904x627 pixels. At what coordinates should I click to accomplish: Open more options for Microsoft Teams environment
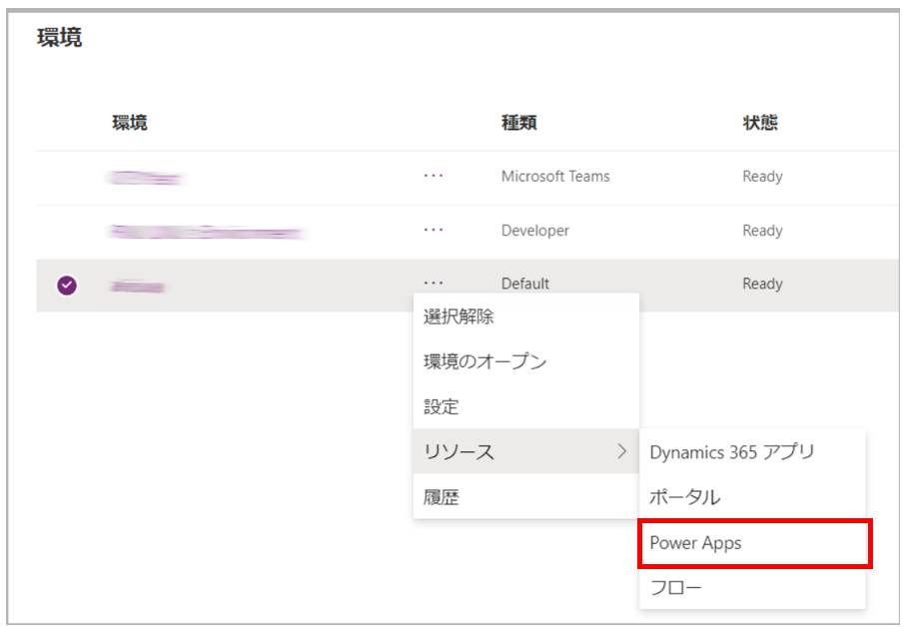click(x=433, y=176)
